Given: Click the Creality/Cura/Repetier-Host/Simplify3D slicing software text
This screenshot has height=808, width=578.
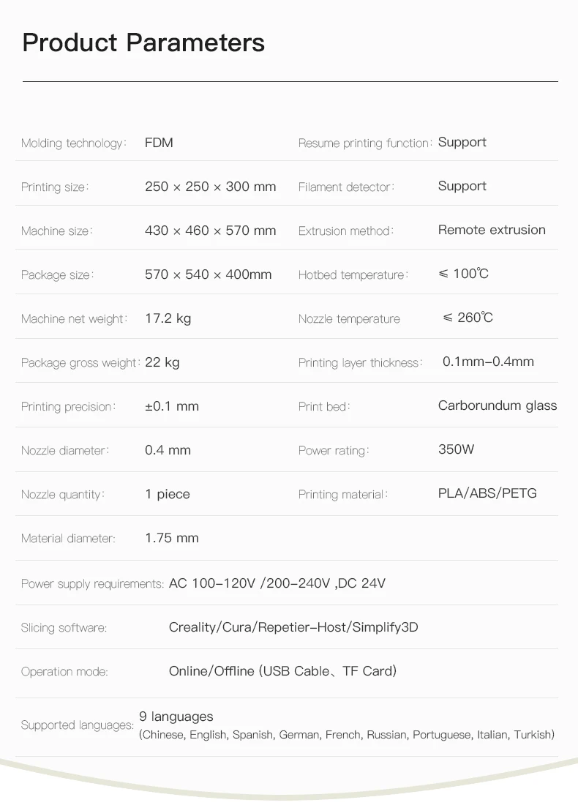Looking at the screenshot, I should 293,627.
